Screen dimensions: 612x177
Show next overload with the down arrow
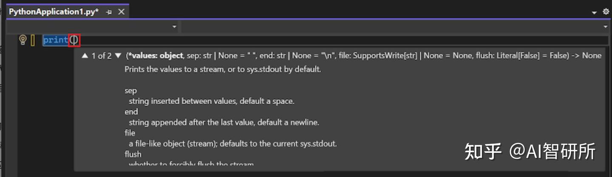point(118,56)
